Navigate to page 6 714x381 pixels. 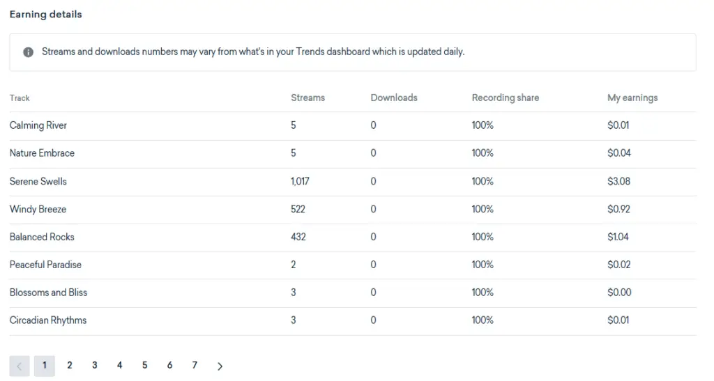pos(170,365)
